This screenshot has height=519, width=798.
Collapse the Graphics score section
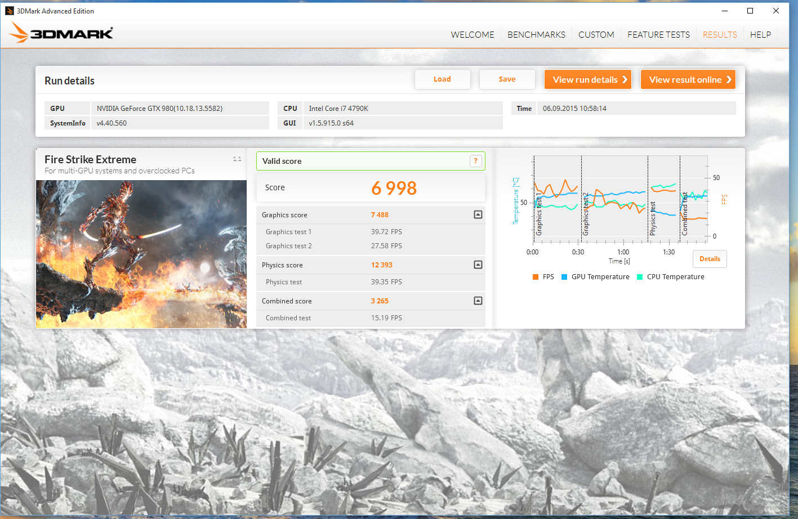[478, 214]
